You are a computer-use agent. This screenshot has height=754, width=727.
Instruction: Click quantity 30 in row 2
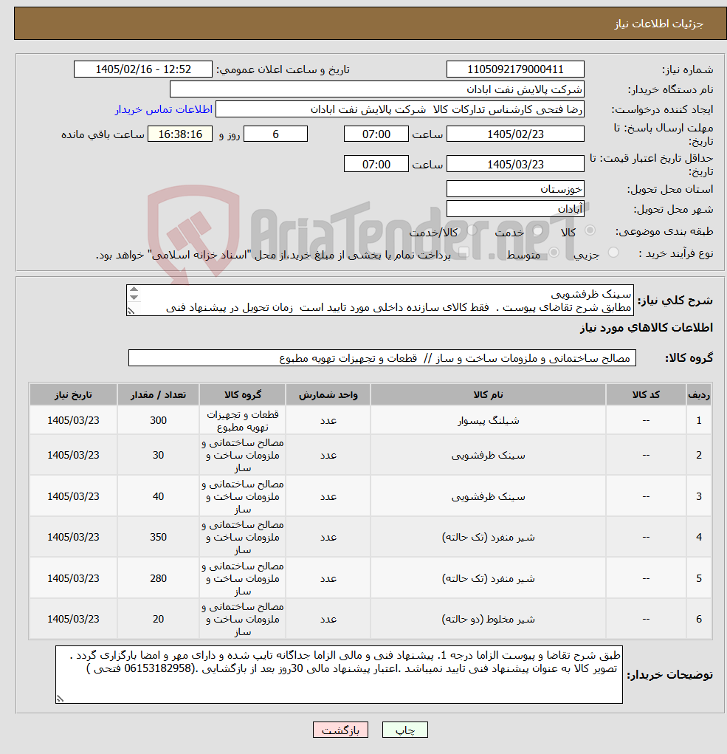(x=158, y=456)
